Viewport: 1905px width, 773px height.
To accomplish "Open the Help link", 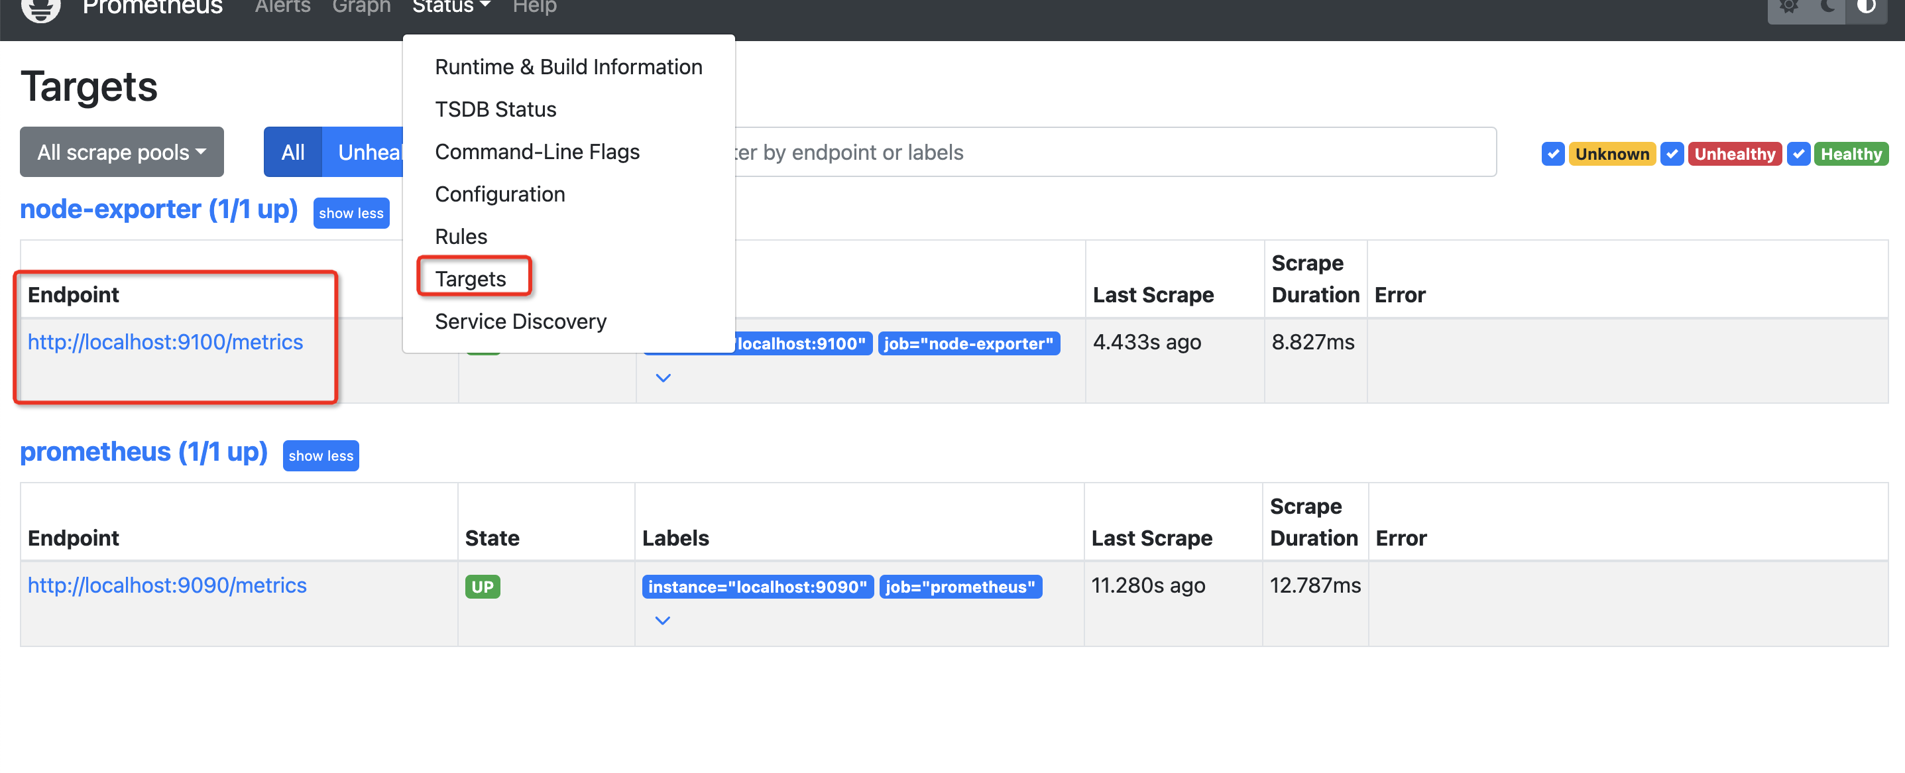I will point(535,7).
